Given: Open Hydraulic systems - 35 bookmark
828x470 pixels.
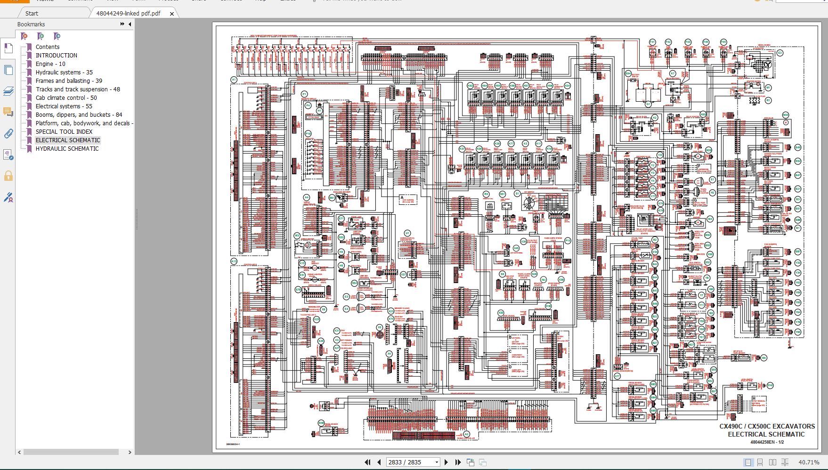Looking at the screenshot, I should pos(64,72).
